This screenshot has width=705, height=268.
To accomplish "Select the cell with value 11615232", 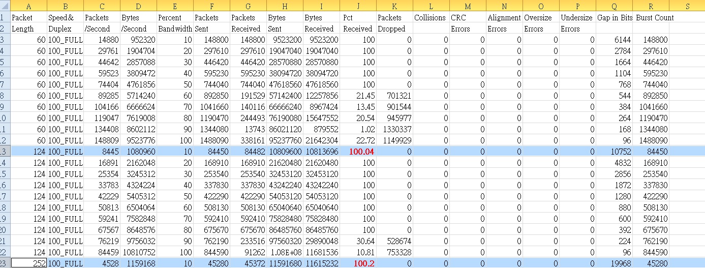I will 321,263.
